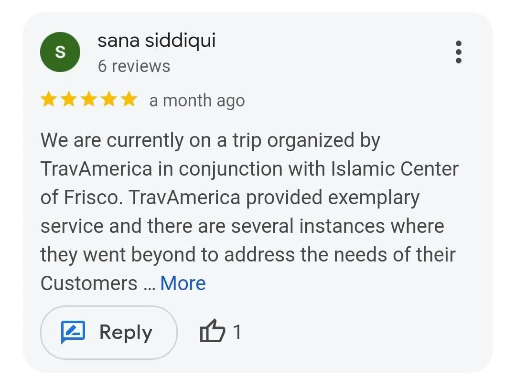This screenshot has height=377, width=516.
Task: Click the 'a month ago' timestamp
Action: click(197, 101)
